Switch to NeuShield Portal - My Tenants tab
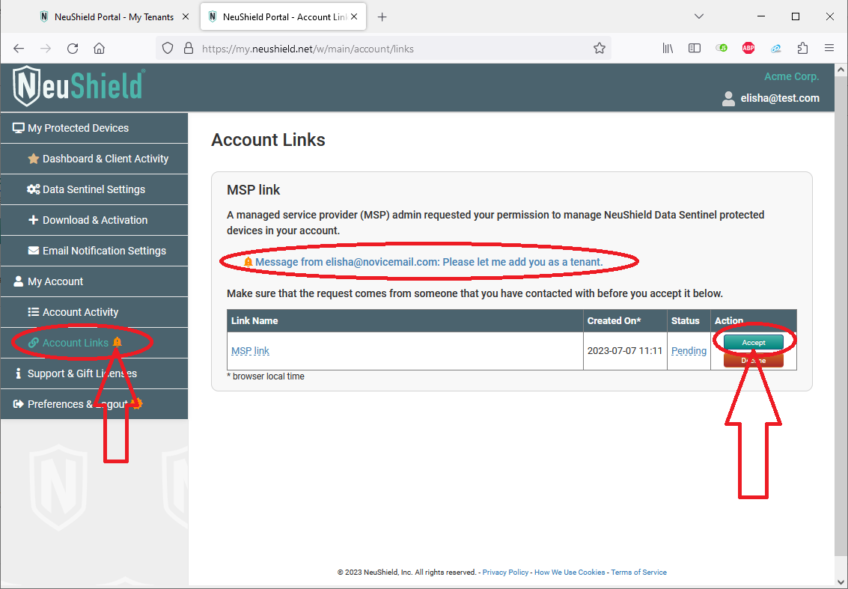Viewport: 848px width, 589px height. point(114,16)
